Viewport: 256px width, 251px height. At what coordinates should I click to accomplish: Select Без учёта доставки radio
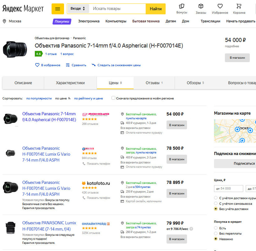[216, 209]
